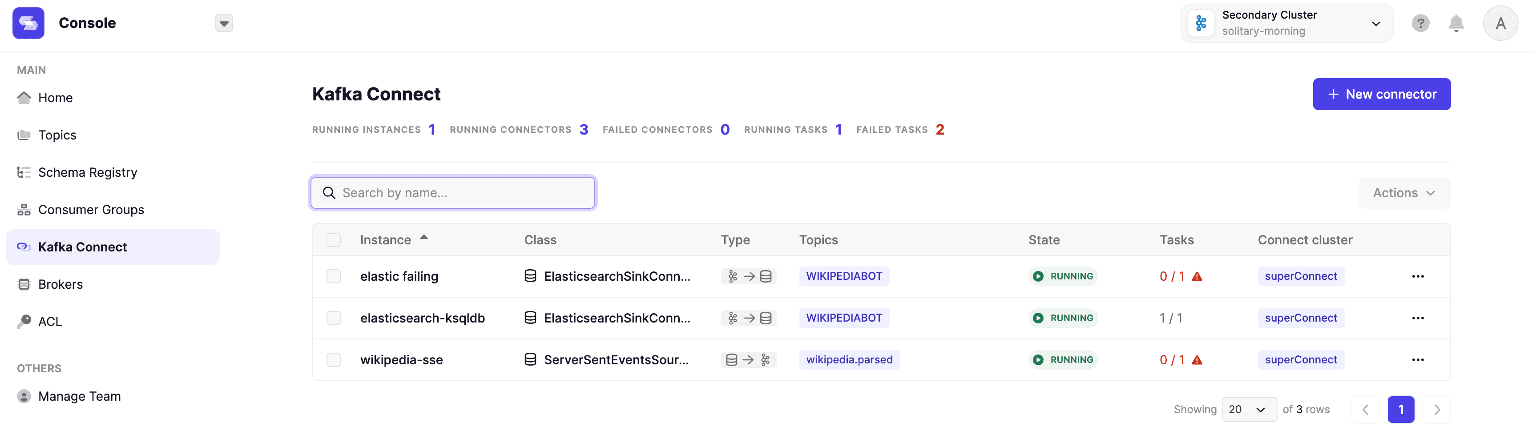
Task: Open the user avatar menu
Action: (1500, 23)
